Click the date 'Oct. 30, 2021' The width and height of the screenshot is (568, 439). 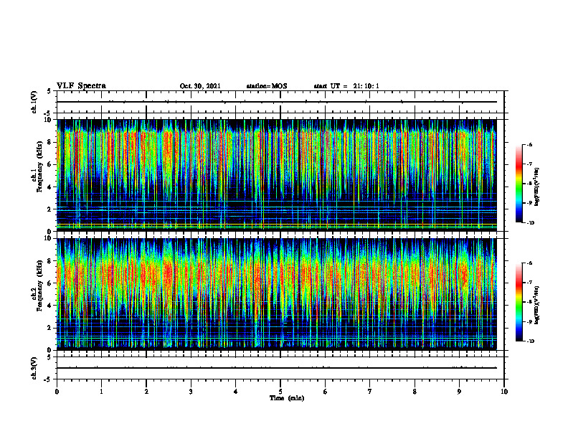[200, 86]
